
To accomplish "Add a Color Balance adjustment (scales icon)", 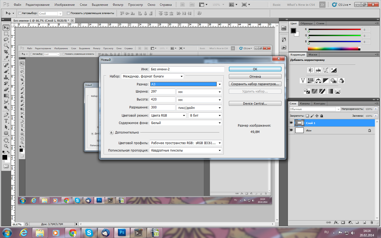I will [318, 81].
